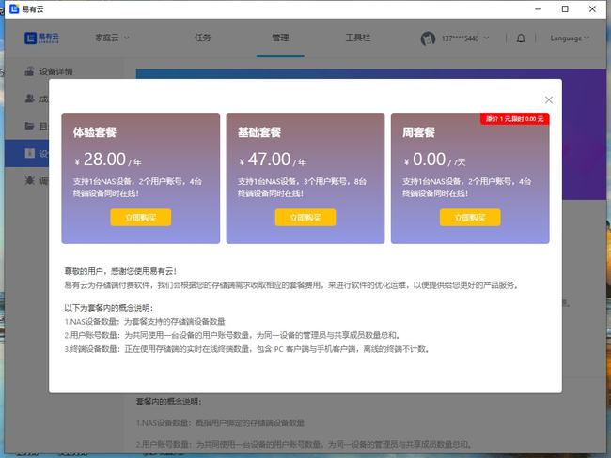The image size is (611, 458).
Task: Switch to the 任务 tab
Action: click(x=202, y=38)
